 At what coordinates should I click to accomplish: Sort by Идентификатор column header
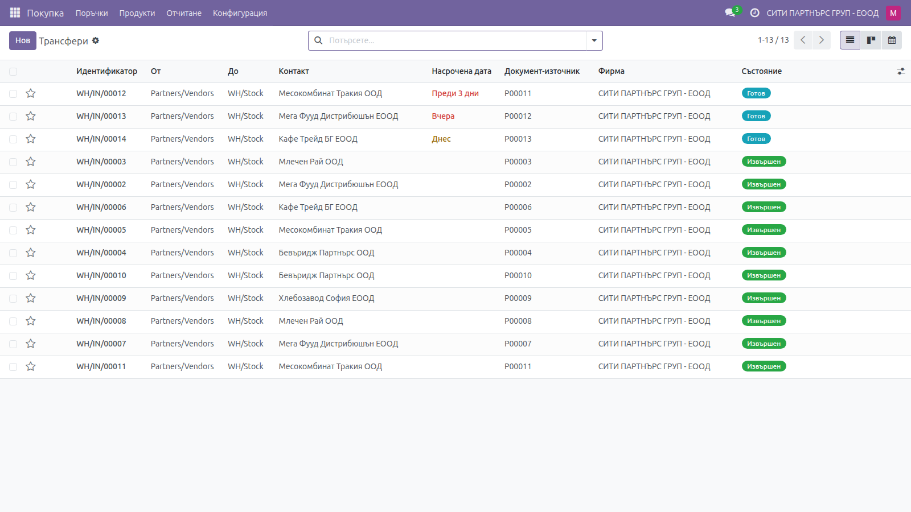107,71
